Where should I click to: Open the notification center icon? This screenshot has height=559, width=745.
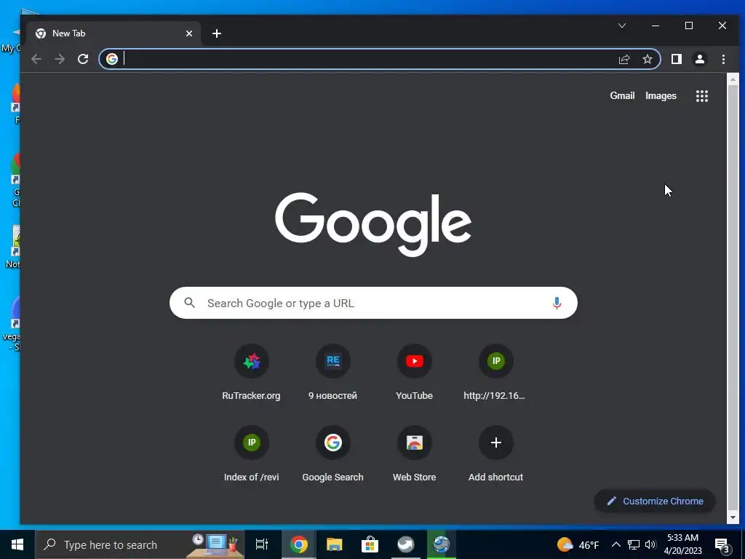722,545
